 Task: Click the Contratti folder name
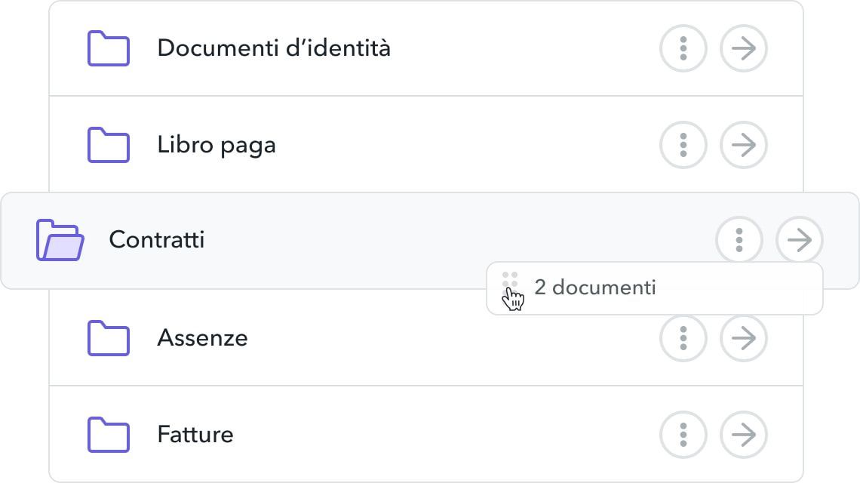157,240
